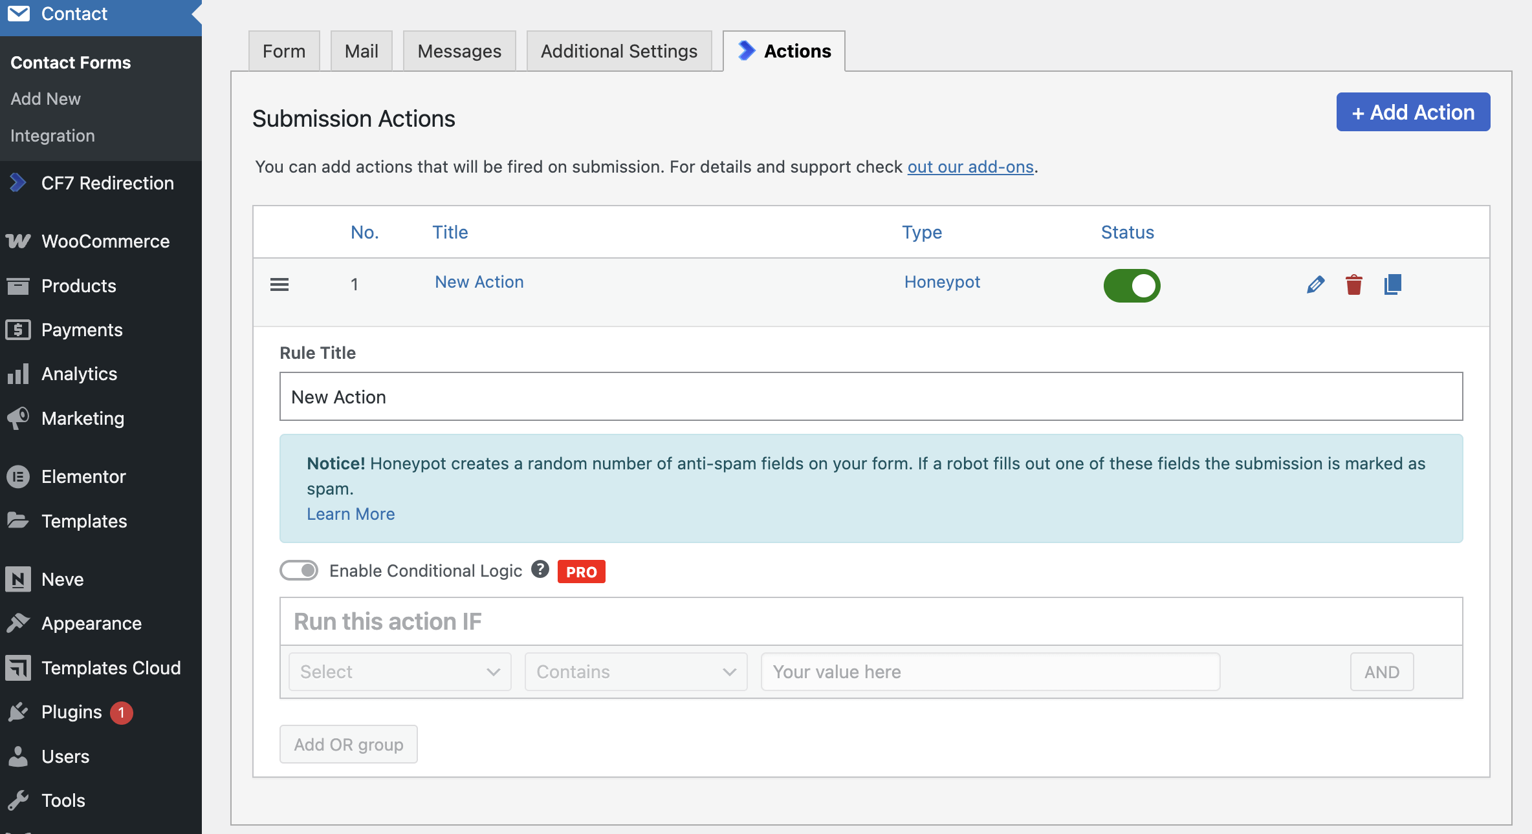Image resolution: width=1532 pixels, height=834 pixels.
Task: Toggle Enable Conditional Logic switch
Action: coord(299,570)
